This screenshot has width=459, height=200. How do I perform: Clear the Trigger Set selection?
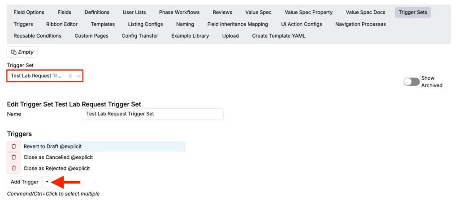tap(70, 76)
